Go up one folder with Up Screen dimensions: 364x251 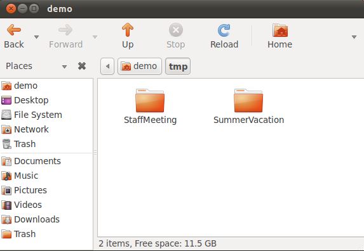[x=128, y=36]
